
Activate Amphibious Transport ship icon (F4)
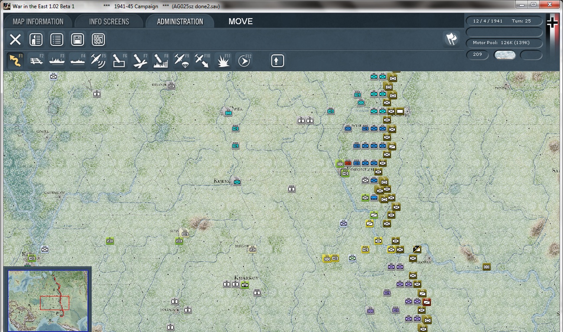click(78, 61)
